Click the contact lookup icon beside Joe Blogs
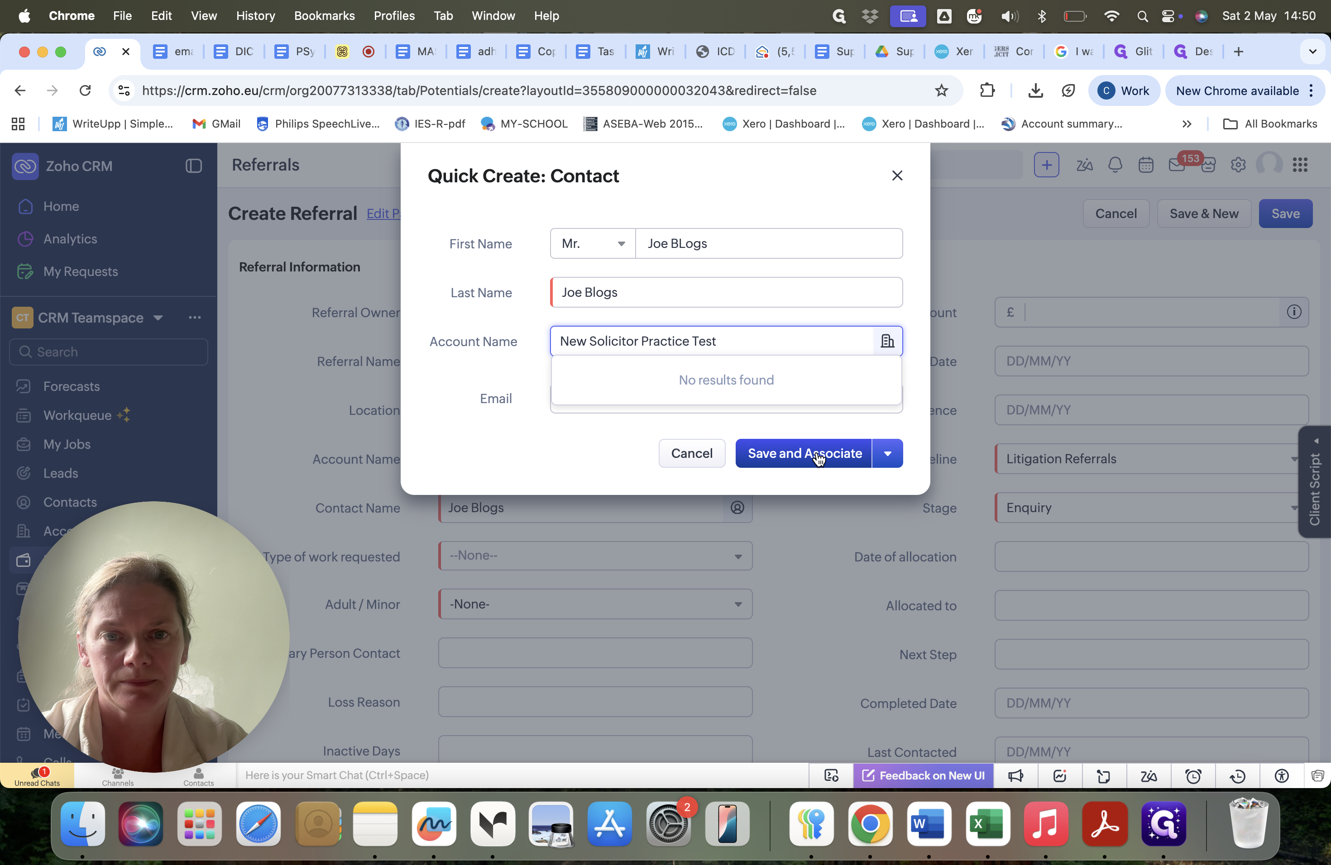This screenshot has height=865, width=1331. (x=737, y=508)
